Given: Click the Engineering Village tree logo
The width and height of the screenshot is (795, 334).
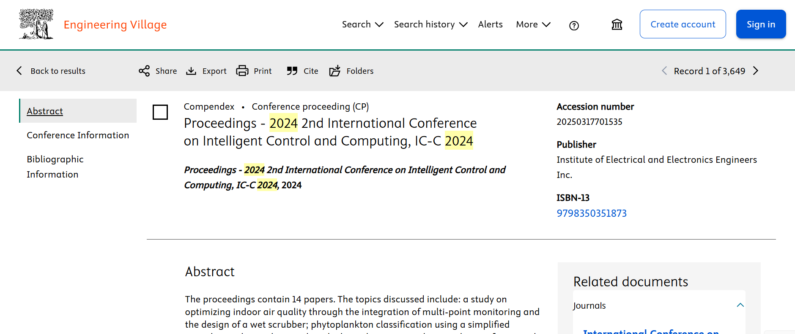Looking at the screenshot, I should coord(36,24).
